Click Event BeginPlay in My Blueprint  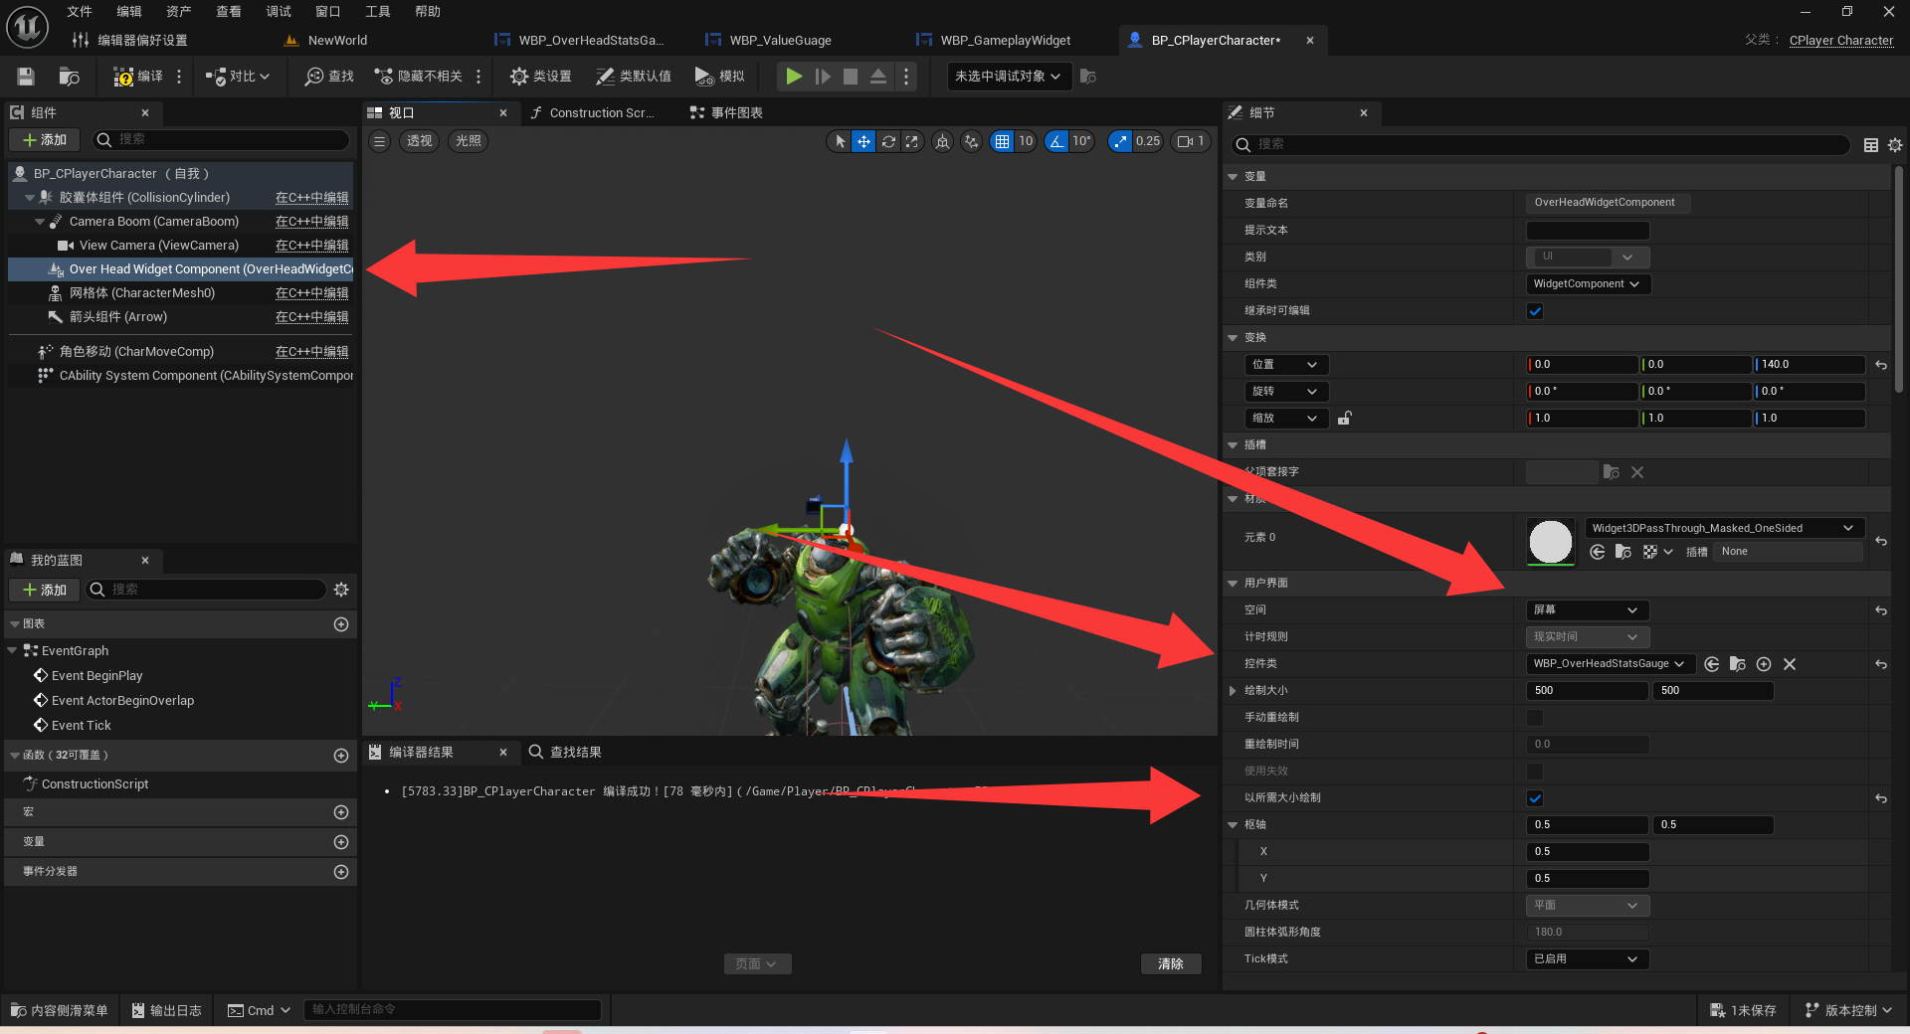pyautogui.click(x=96, y=676)
